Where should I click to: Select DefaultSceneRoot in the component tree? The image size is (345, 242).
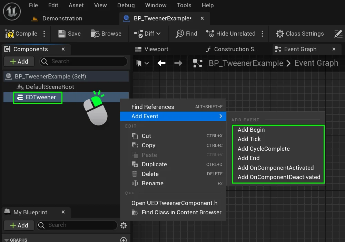(50, 87)
